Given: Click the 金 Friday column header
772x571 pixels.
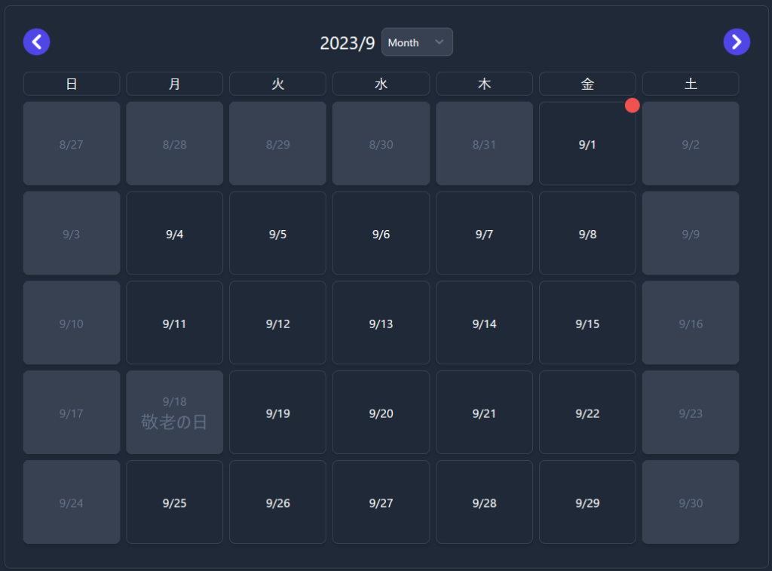Looking at the screenshot, I should point(587,84).
